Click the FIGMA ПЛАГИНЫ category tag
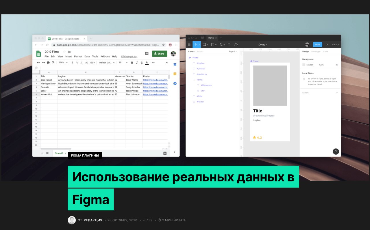The image size is (370, 230). (x=85, y=156)
